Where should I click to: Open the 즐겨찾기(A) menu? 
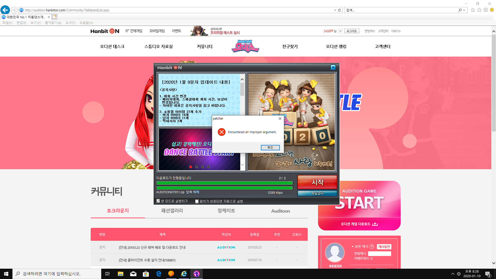point(53,23)
